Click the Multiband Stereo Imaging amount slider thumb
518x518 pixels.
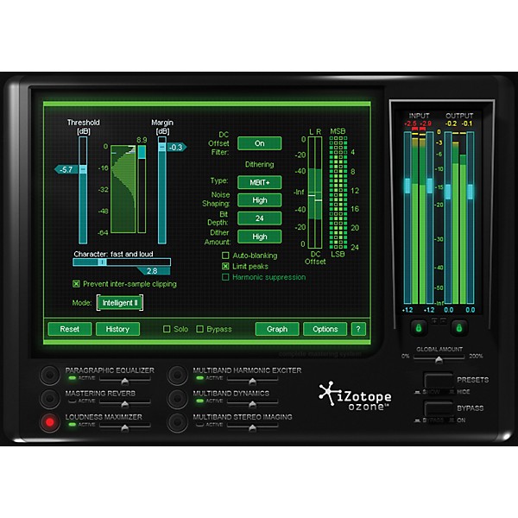coord(252,428)
